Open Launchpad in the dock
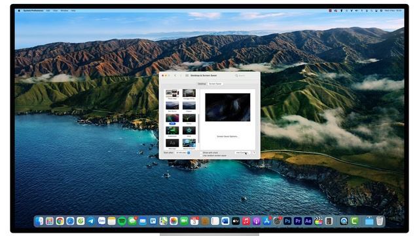The width and height of the screenshot is (419, 236). coord(50,221)
